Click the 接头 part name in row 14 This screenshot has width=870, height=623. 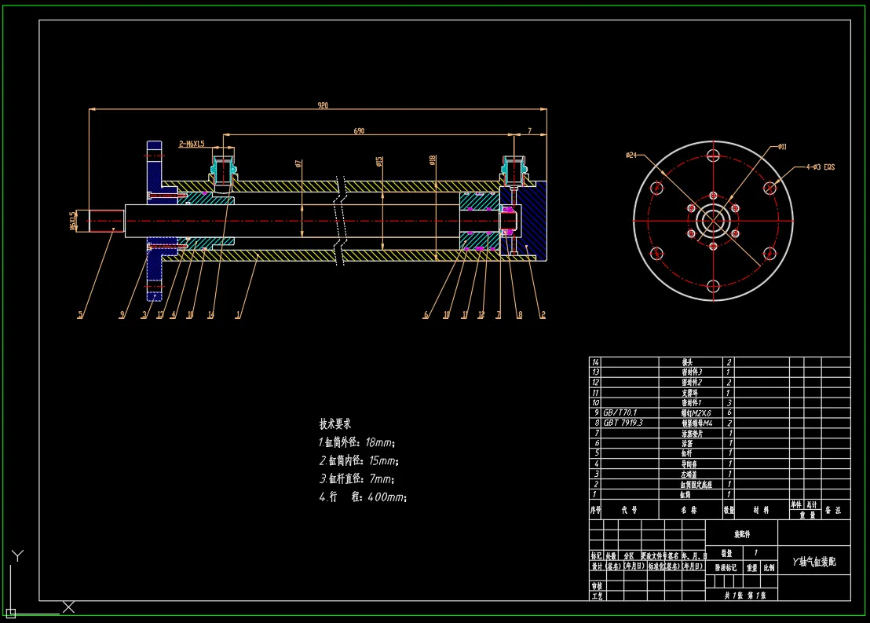[x=687, y=362]
